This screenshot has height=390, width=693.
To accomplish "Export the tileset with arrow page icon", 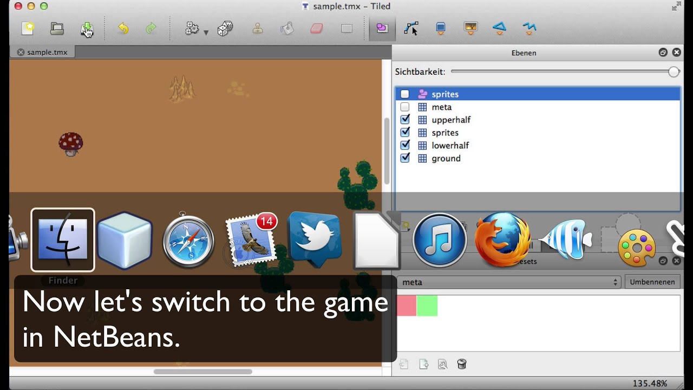I will 424,364.
